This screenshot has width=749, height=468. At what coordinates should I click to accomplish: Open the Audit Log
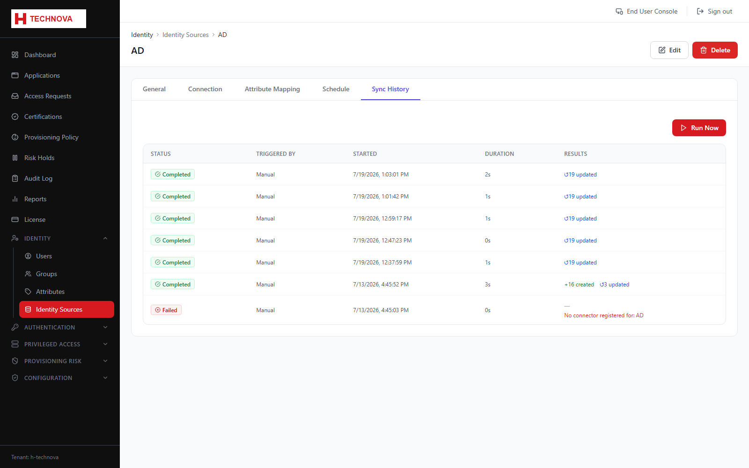tap(60, 178)
